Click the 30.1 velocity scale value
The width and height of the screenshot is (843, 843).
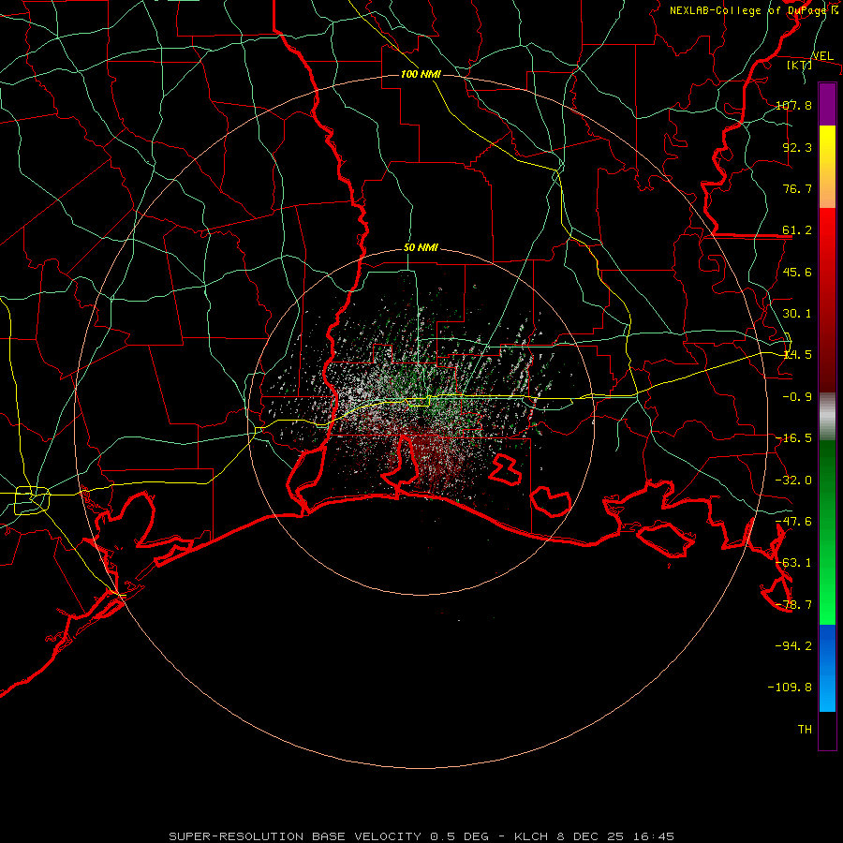(797, 314)
